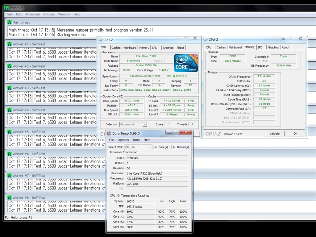This screenshot has width=316, height=237.
Task: Click the 'For Help, press F1' status bar text
Action: tap(18, 218)
